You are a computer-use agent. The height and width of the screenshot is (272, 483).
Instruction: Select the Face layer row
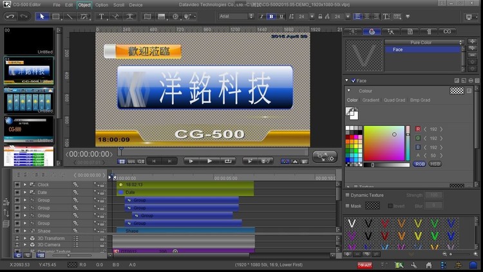[422, 50]
